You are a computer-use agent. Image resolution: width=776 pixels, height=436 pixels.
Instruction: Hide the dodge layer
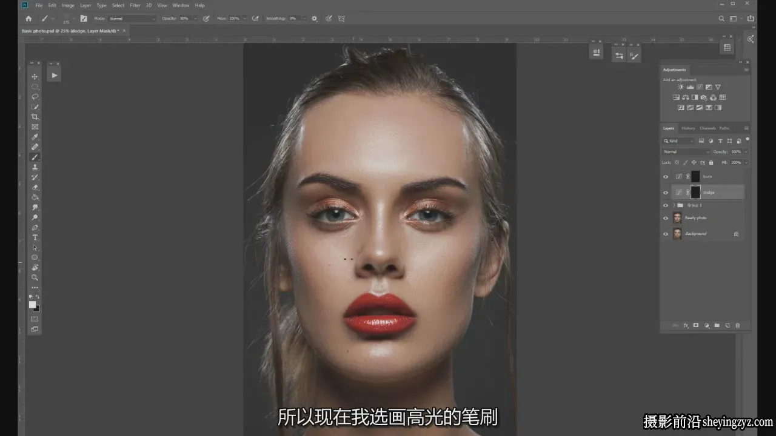(x=666, y=193)
